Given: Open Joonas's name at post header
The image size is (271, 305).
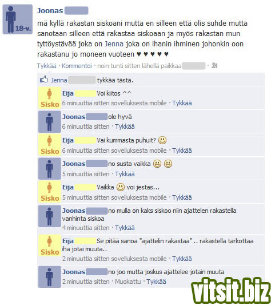Looking at the screenshot, I should 50,10.
